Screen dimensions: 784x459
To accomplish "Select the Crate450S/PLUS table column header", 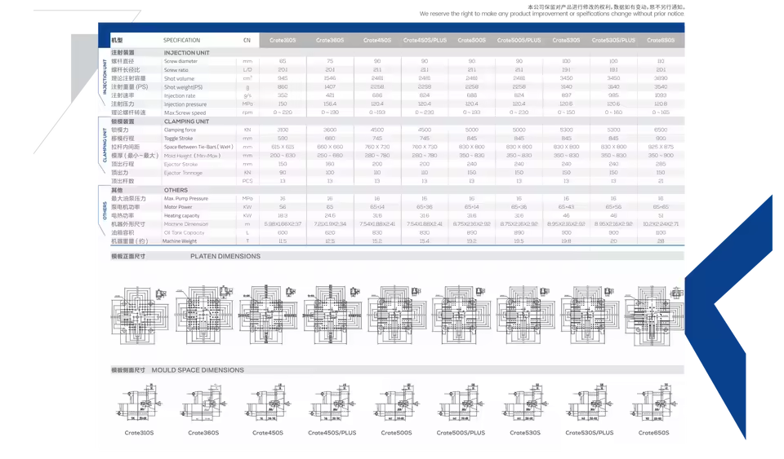I will point(425,41).
